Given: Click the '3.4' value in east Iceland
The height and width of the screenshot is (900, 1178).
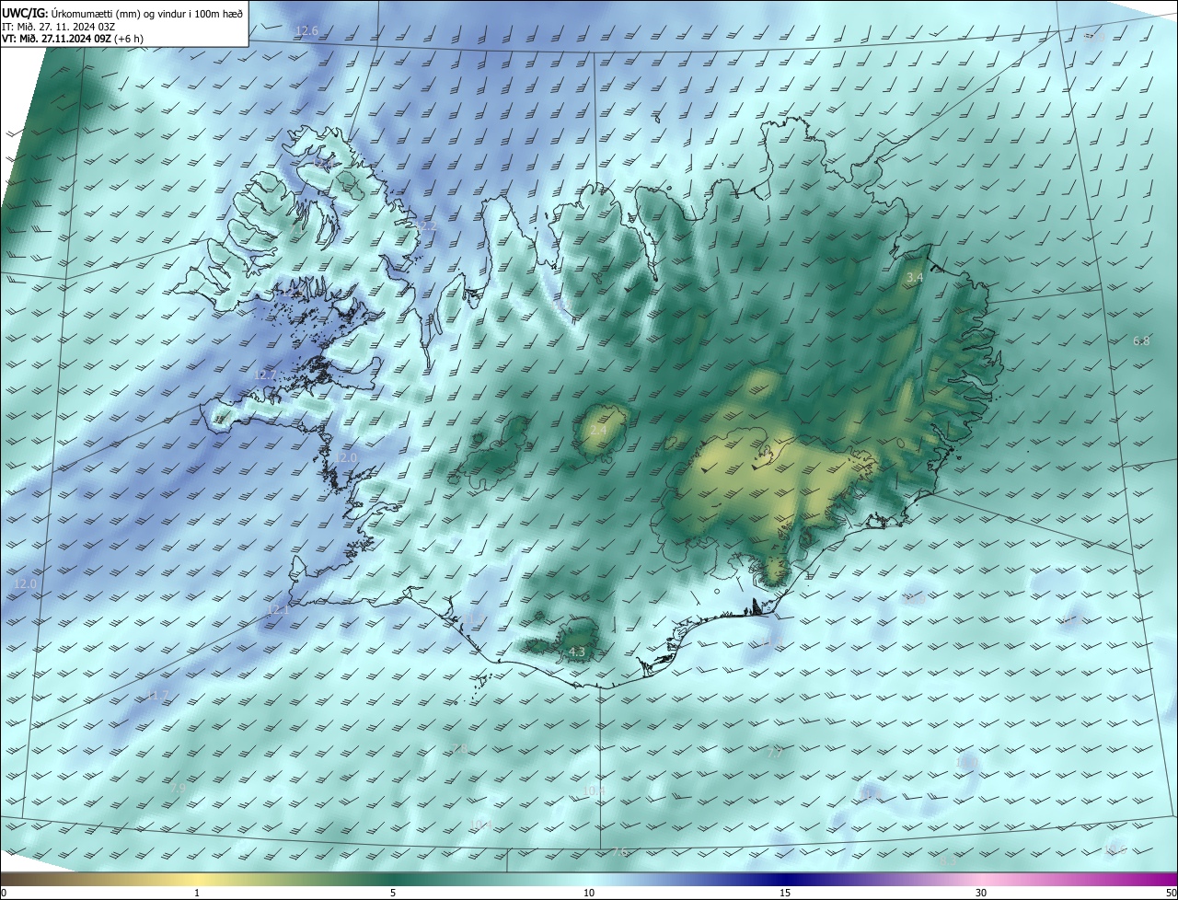Looking at the screenshot, I should (x=915, y=277).
